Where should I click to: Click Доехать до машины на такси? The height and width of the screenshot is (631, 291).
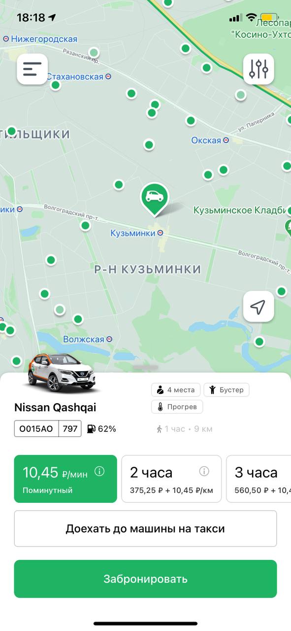[145, 528]
